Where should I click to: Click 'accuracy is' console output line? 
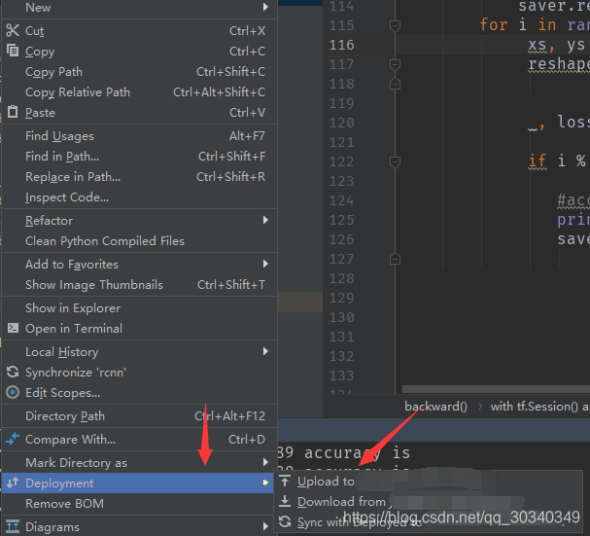357,452
